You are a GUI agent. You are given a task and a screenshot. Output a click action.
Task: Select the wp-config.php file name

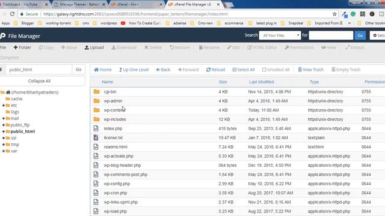pyautogui.click(x=117, y=184)
